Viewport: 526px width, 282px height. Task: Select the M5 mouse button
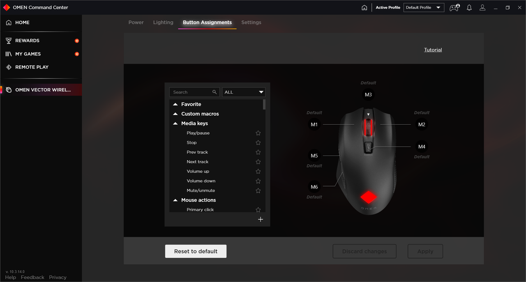coord(314,156)
